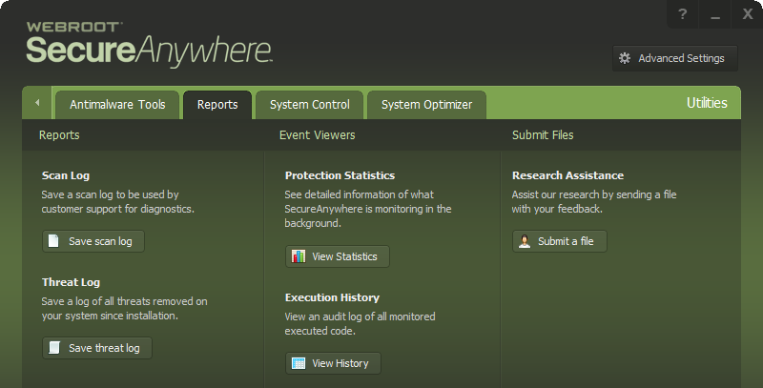Image resolution: width=763 pixels, height=388 pixels.
Task: Click the back arrow beside the tabs
Action: [x=37, y=103]
